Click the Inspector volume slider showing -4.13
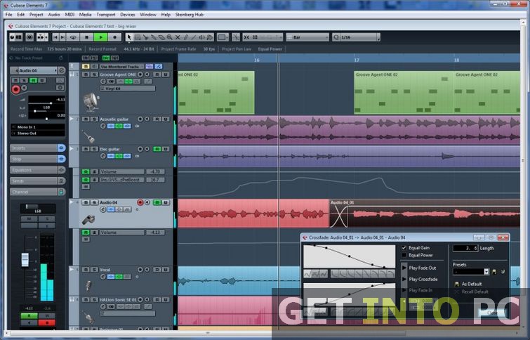 [46, 100]
